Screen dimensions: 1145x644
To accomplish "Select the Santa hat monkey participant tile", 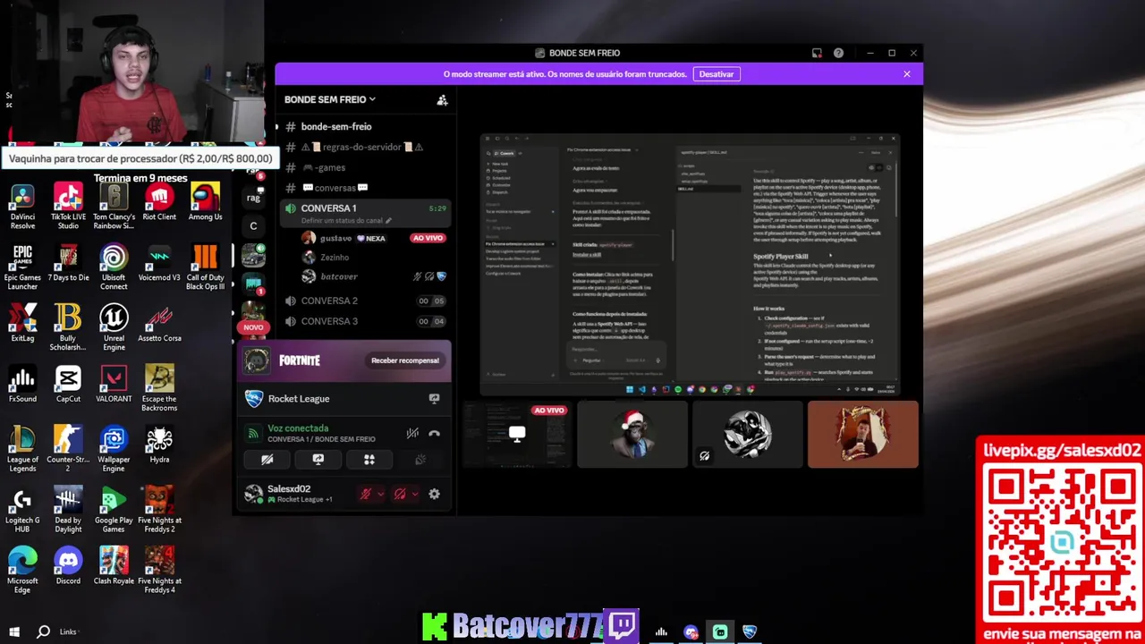I will coord(632,434).
